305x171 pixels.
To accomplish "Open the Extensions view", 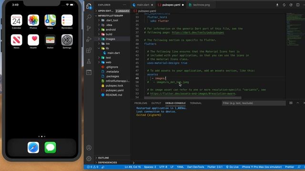I will (89, 50).
